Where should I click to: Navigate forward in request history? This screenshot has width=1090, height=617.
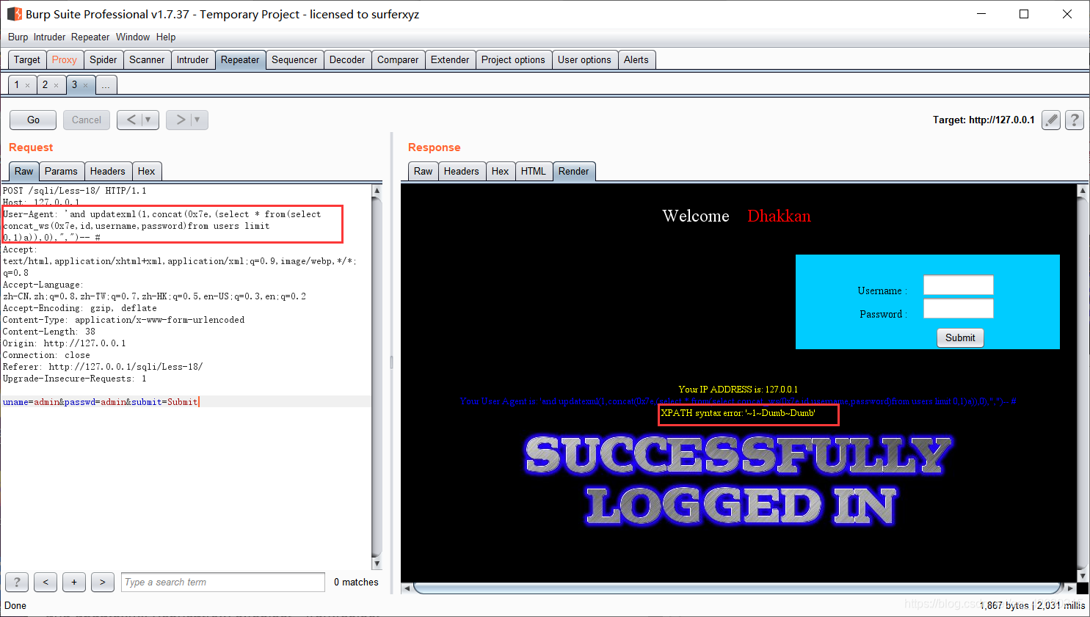coord(180,120)
